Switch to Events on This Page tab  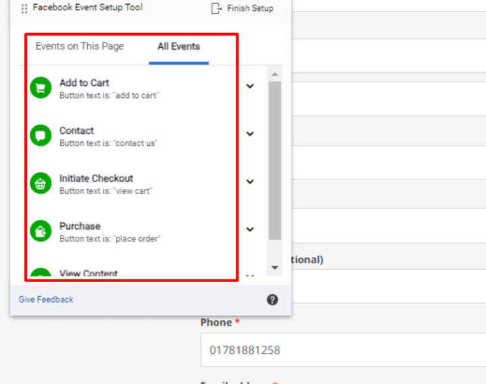80,46
